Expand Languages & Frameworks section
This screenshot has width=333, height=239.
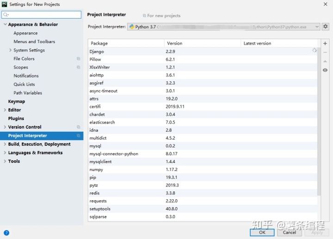[5, 153]
